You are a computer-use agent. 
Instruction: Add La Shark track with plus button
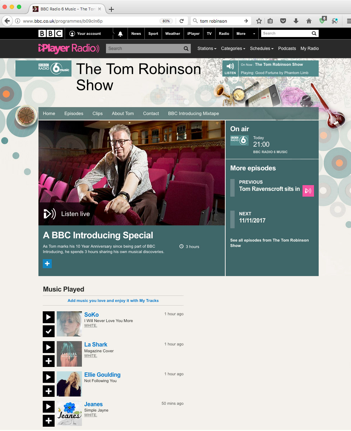point(49,361)
